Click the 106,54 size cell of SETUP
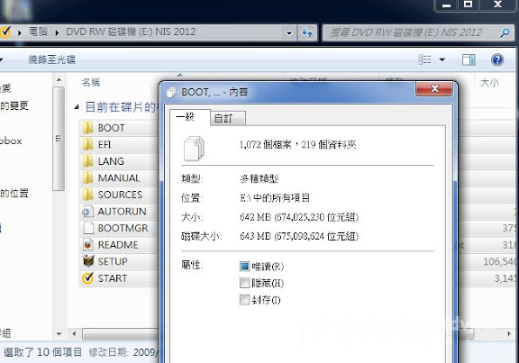519x363 pixels. [x=499, y=261]
